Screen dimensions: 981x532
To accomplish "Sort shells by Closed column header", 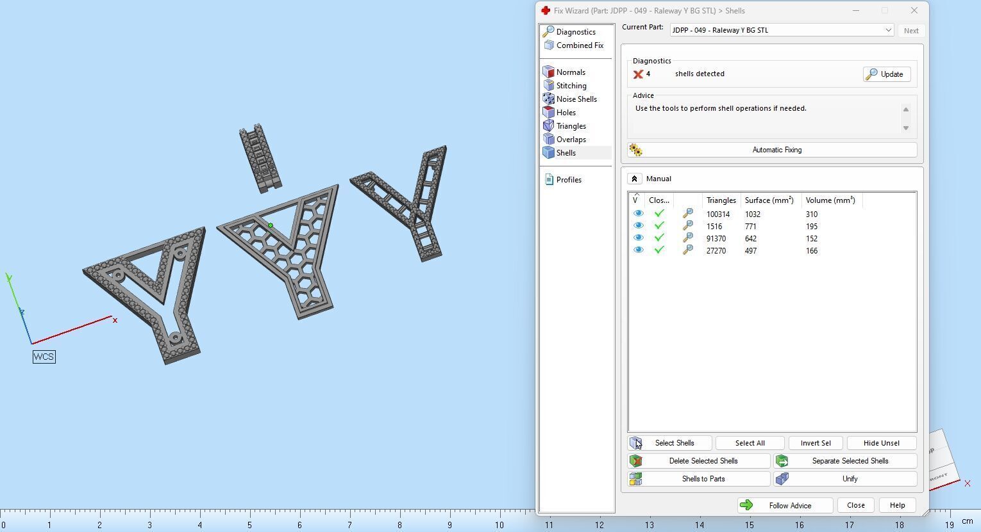I will tap(659, 200).
